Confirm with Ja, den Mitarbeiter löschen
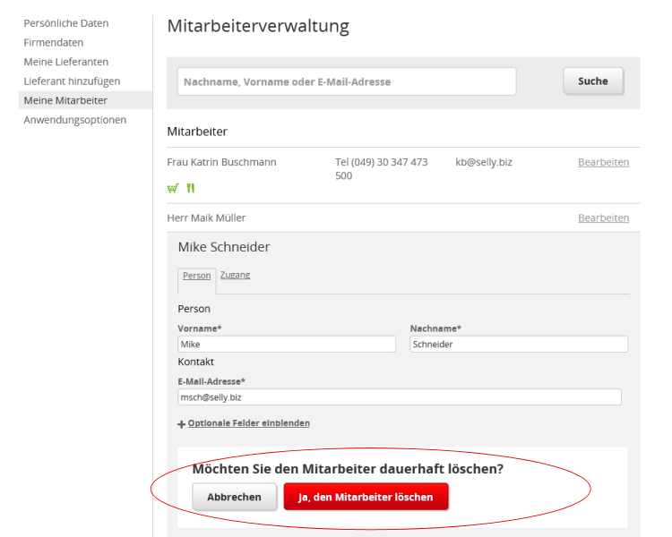The height and width of the screenshot is (537, 672). [366, 497]
